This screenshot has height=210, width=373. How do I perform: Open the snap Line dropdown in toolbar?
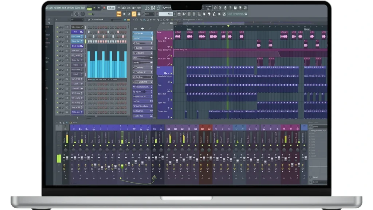pyautogui.click(x=150, y=14)
